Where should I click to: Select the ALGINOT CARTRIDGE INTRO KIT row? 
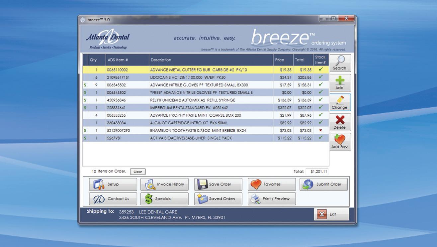click(x=206, y=123)
